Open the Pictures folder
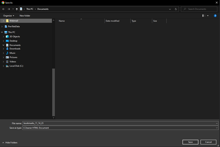 (13, 57)
